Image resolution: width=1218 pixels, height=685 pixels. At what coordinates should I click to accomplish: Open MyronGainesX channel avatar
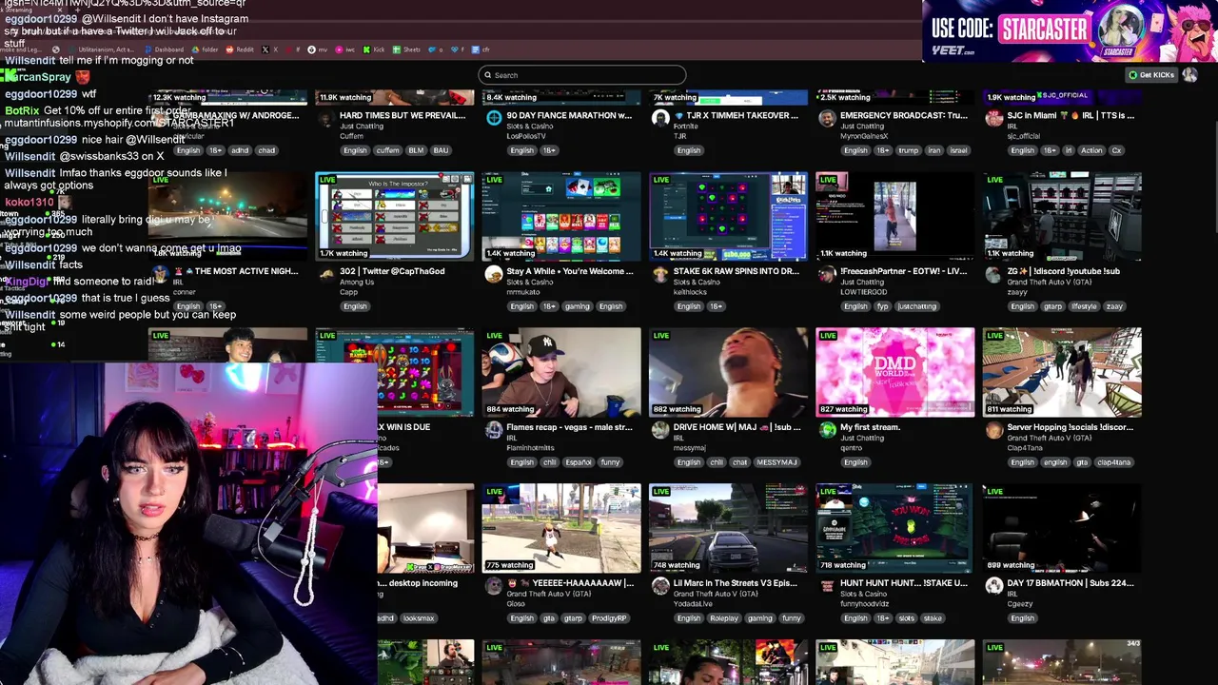[827, 118]
